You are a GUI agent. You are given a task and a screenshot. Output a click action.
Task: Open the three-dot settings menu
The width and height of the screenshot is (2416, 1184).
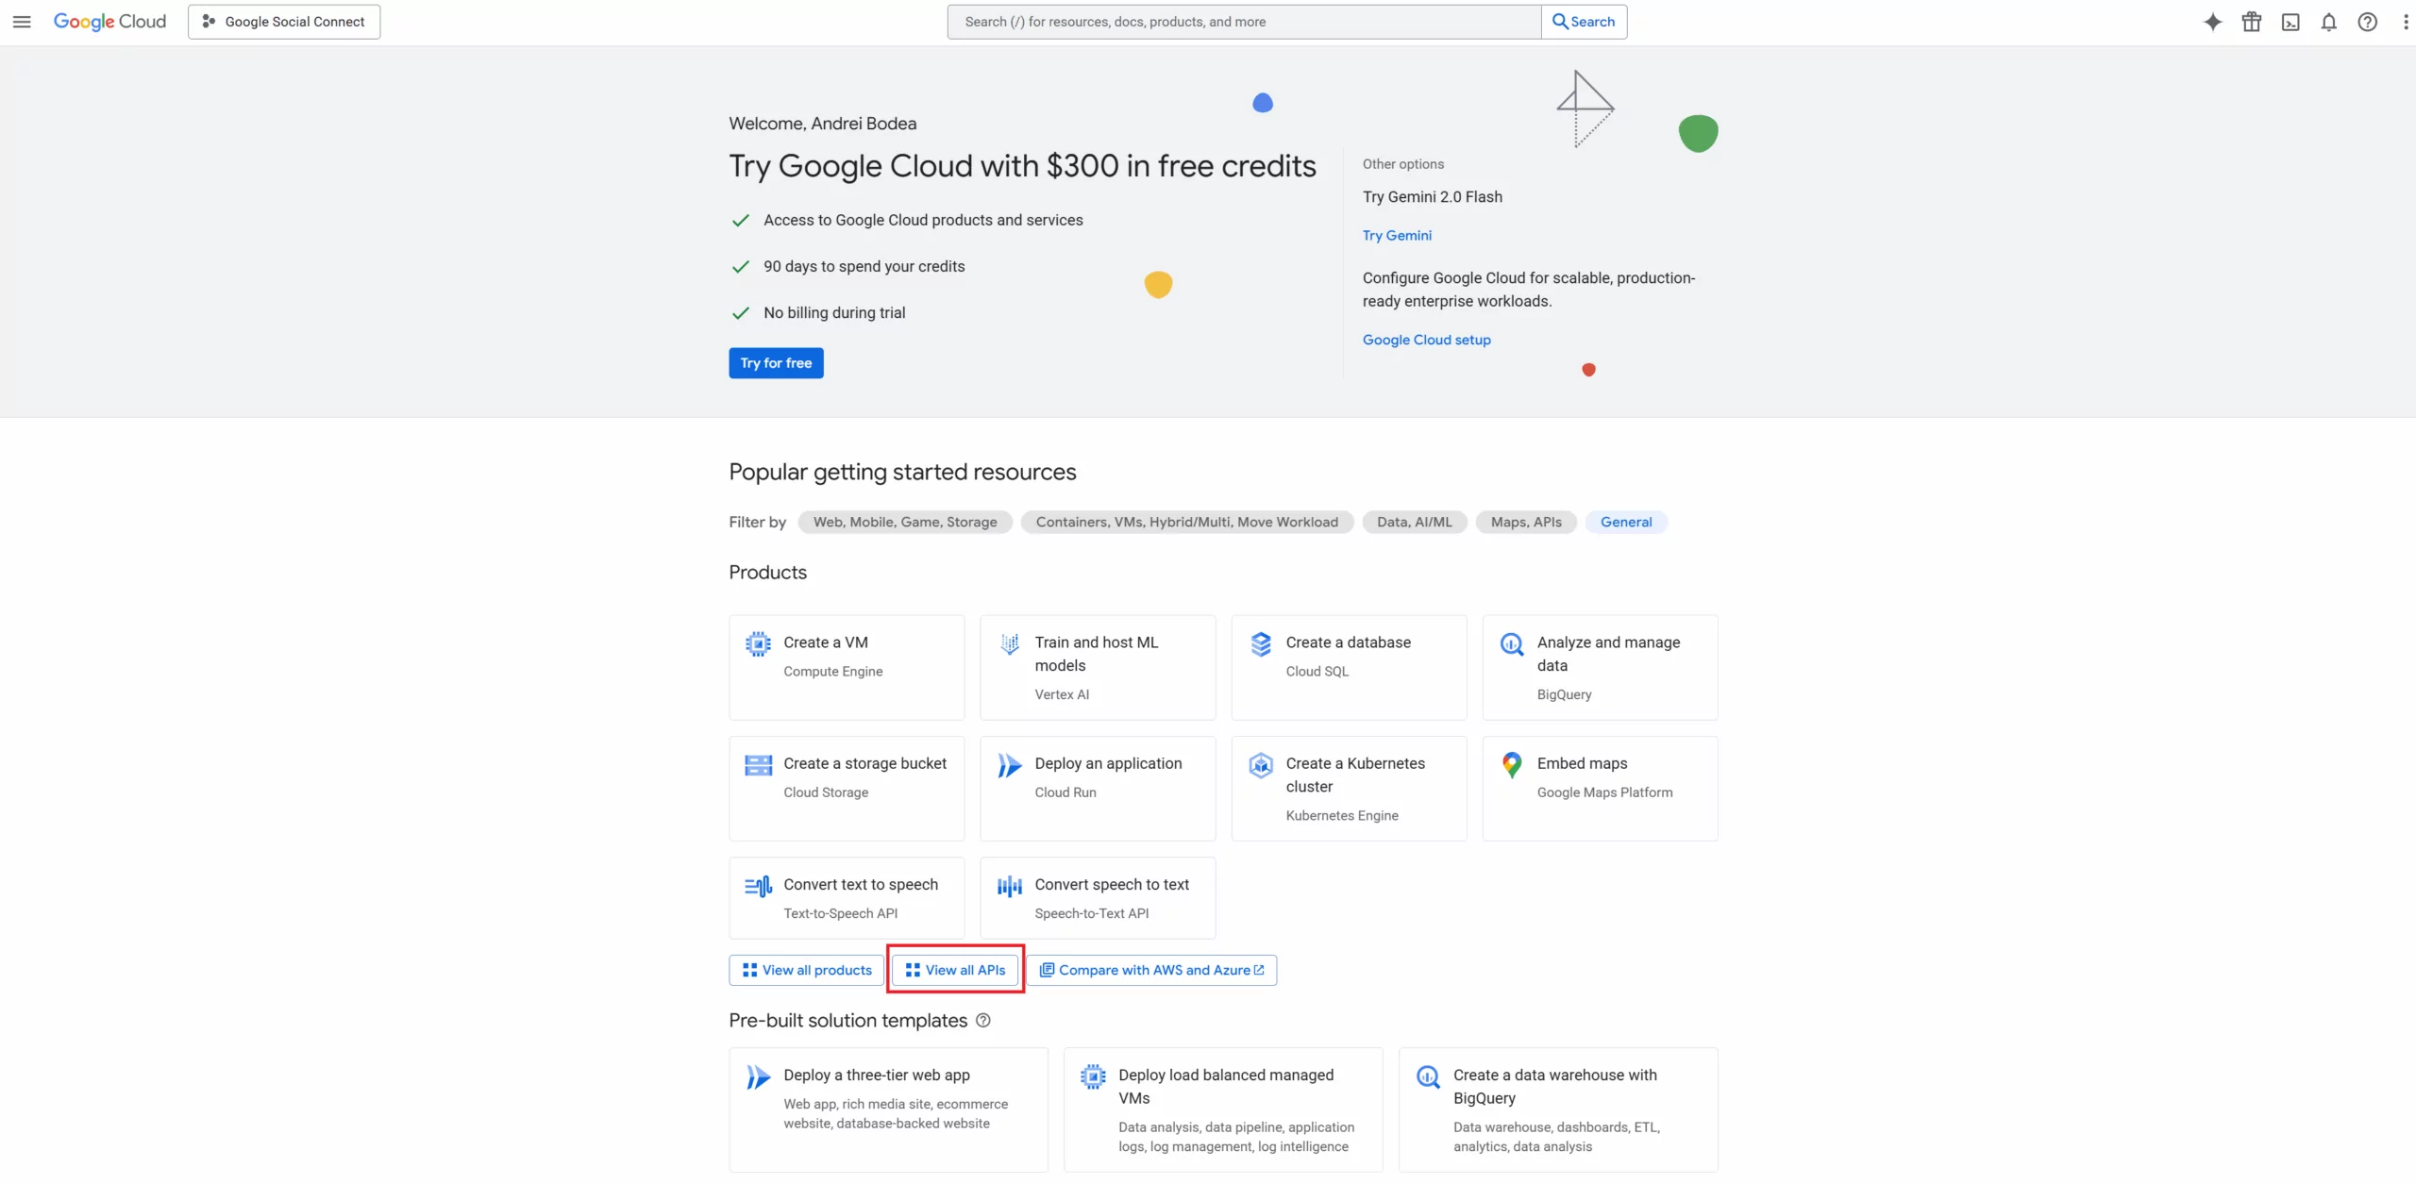(2405, 22)
